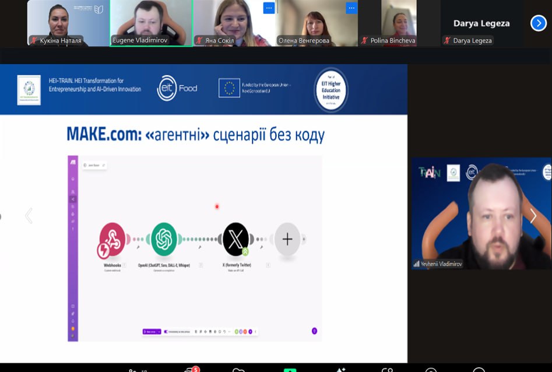552x372 pixels.
Task: Click EIT Higher Education Initiative round badge
Action: pyautogui.click(x=331, y=90)
